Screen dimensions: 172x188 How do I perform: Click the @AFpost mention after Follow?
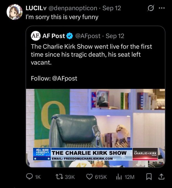(64, 79)
